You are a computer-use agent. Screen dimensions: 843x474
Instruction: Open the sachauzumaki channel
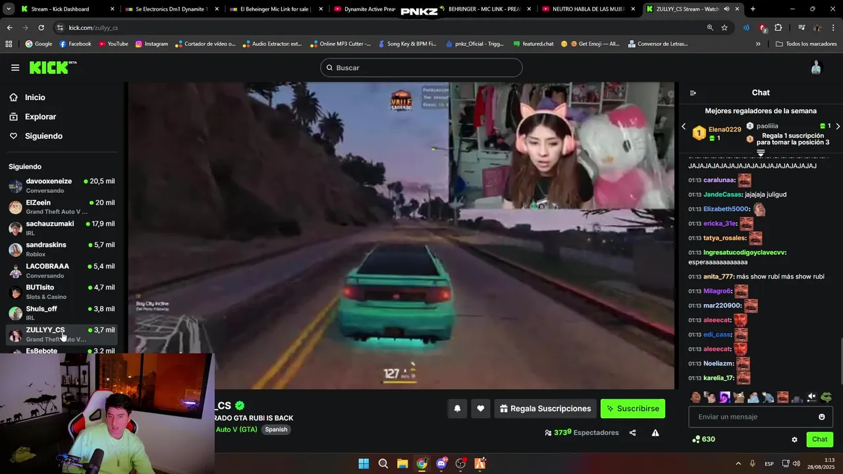pyautogui.click(x=61, y=228)
